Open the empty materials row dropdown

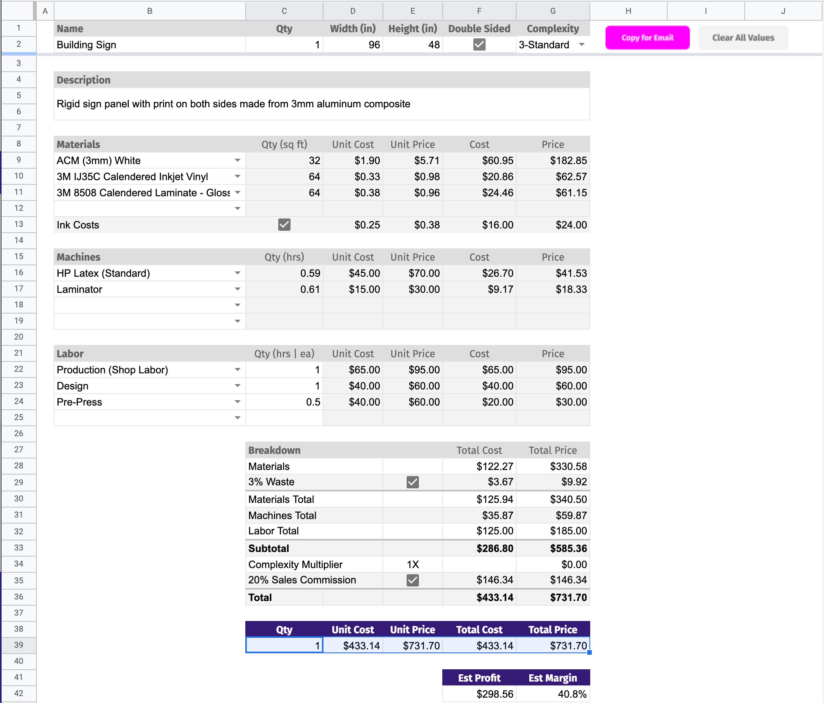(237, 209)
